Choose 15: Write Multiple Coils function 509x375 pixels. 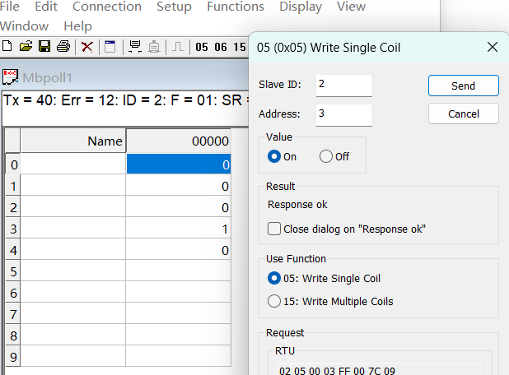(274, 301)
